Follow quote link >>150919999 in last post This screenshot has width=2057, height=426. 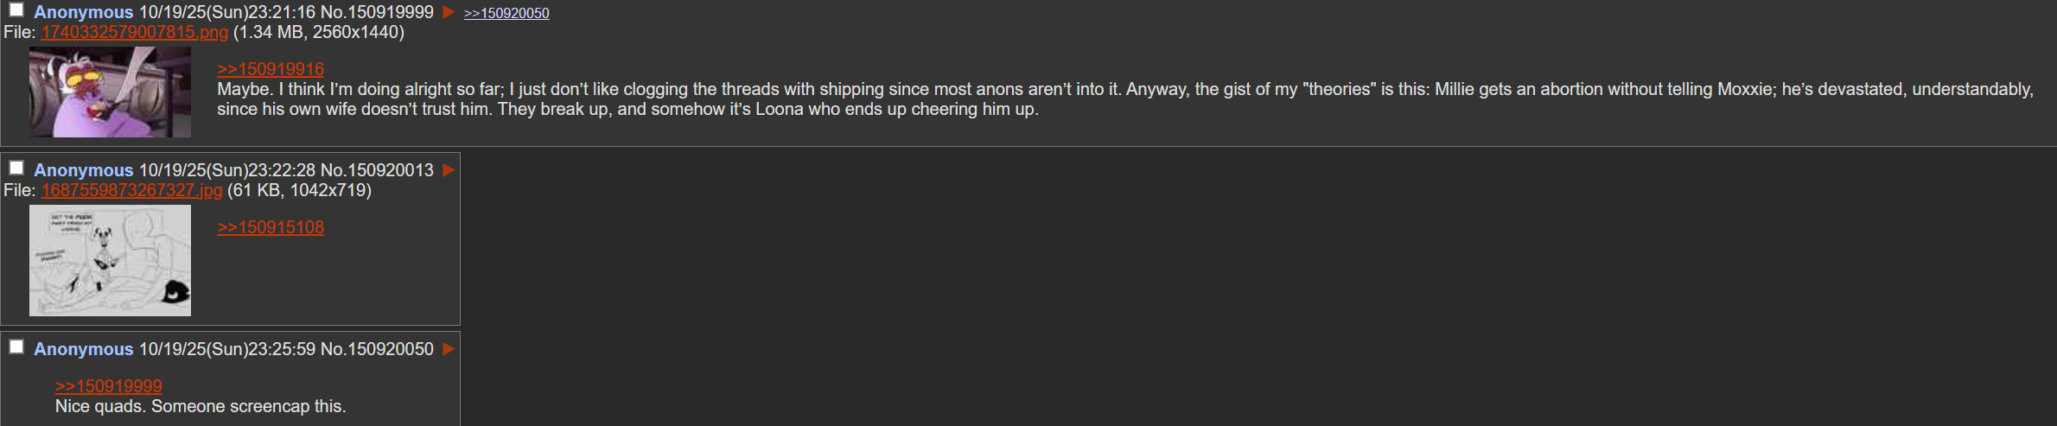point(109,386)
